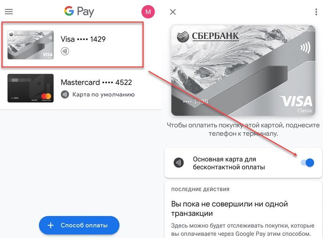Viewport: 323px width, 238px height.
Task: Tap the Последние действия section header
Action: 200,189
